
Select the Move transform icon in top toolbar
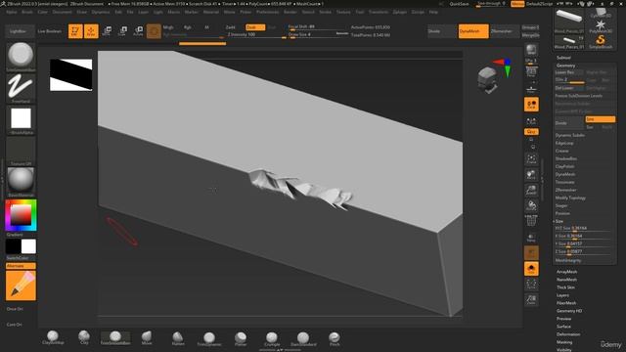click(107, 31)
